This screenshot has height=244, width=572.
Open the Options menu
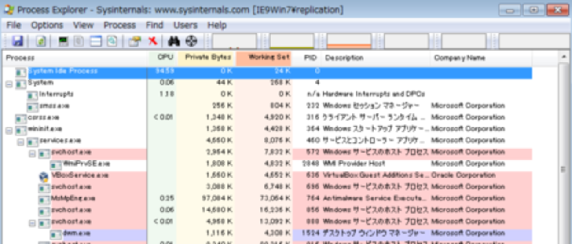coord(47,25)
